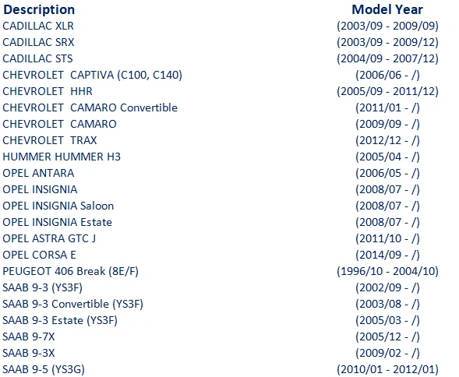Click the CADILLAC STS description

tap(37, 59)
